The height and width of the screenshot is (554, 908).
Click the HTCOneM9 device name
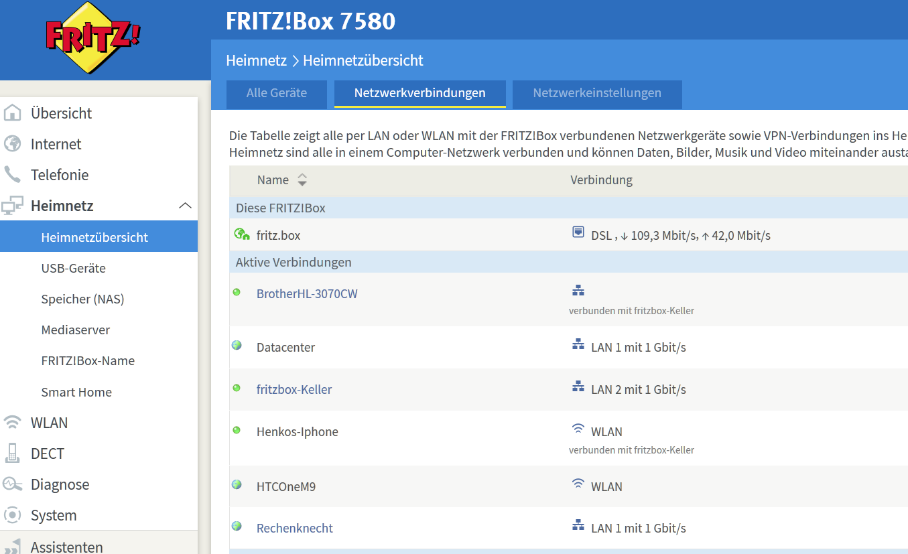tap(286, 486)
